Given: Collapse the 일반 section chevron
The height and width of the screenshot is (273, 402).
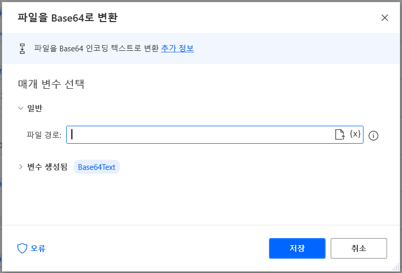Looking at the screenshot, I should click(x=21, y=108).
